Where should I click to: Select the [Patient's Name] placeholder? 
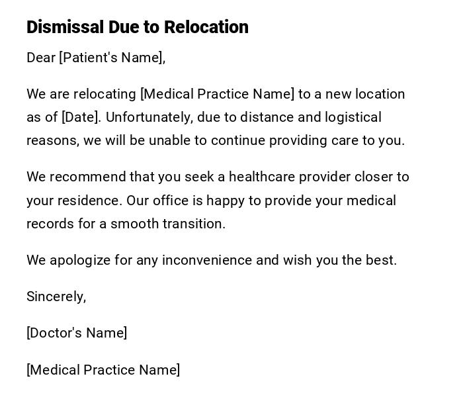click(x=110, y=58)
